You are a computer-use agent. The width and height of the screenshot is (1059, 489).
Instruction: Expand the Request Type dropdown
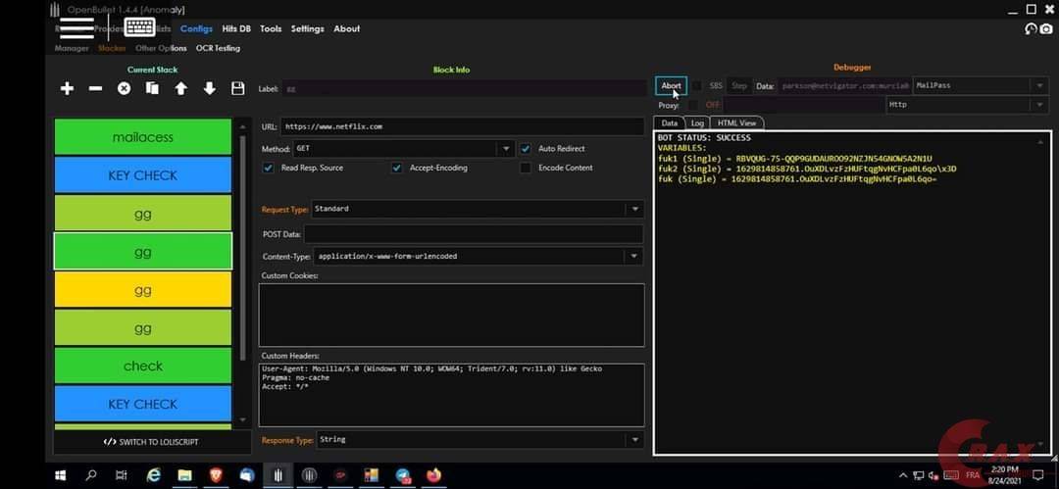[635, 209]
